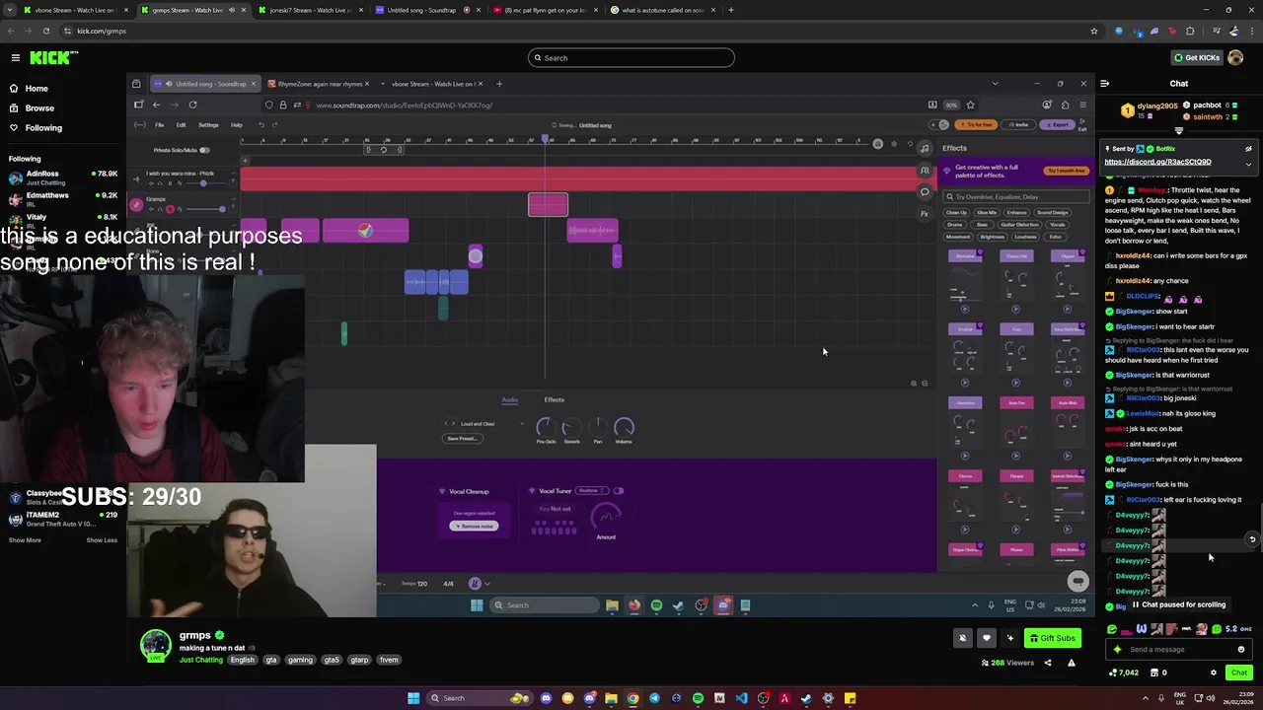Switch to the Audio tab
The height and width of the screenshot is (710, 1263).
509,400
